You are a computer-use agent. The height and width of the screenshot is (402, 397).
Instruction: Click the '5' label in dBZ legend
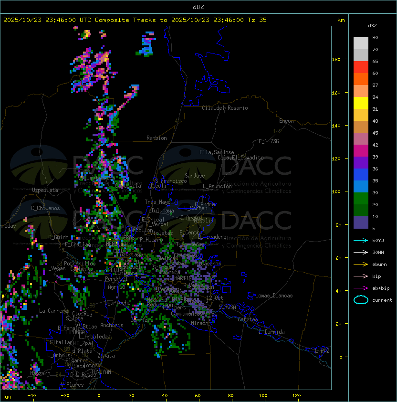pyautogui.click(x=374, y=228)
